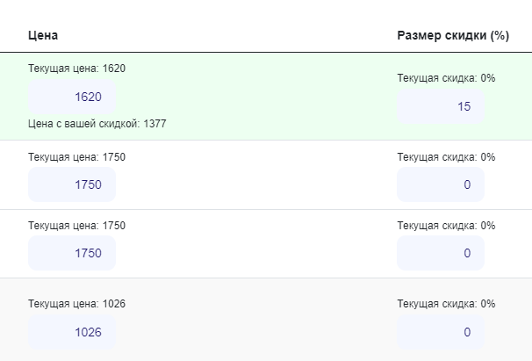The width and height of the screenshot is (532, 361).
Task: Click "Текущая скидка: 0%" label in third row
Action: [446, 225]
